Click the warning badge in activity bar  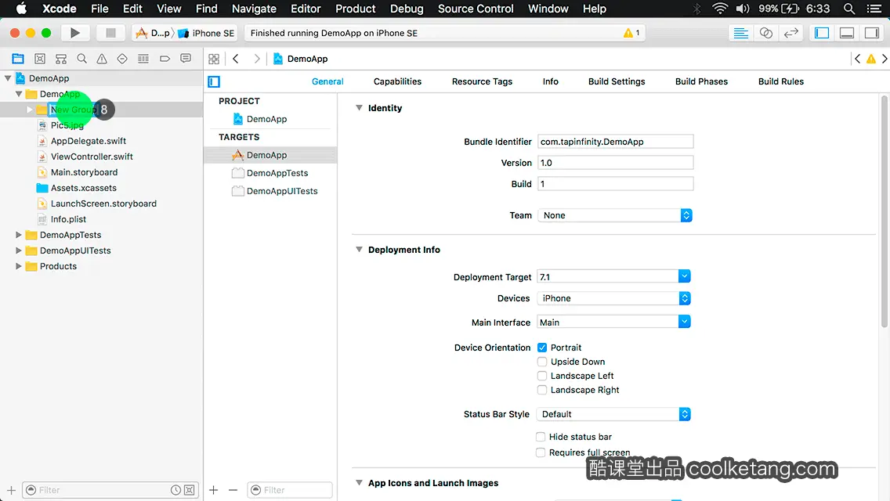(x=631, y=33)
